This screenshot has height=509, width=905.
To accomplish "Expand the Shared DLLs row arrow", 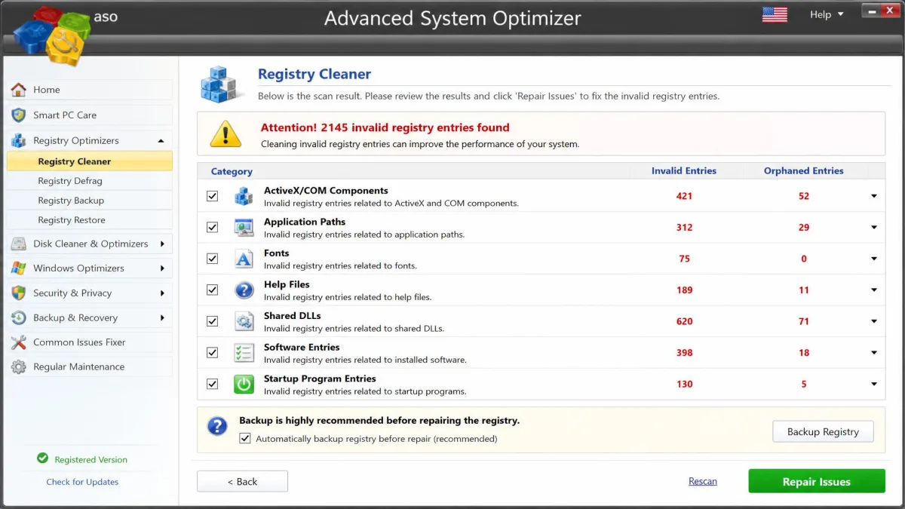I will pyautogui.click(x=874, y=322).
